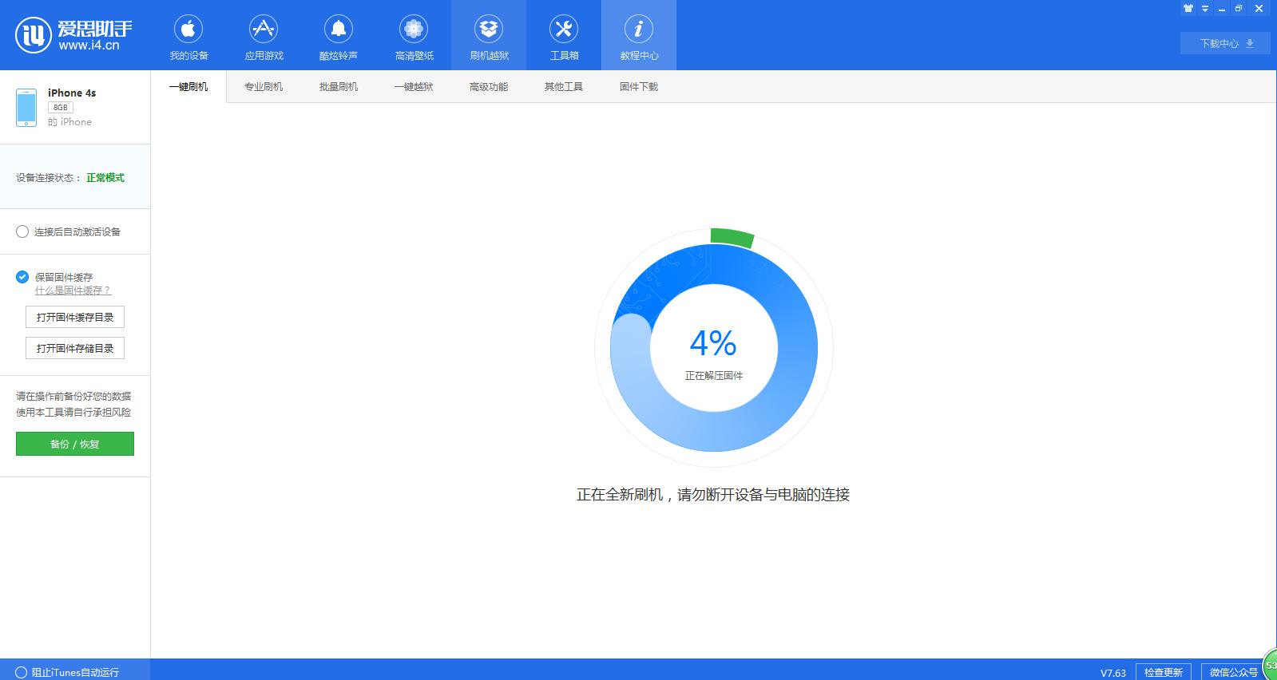1277x680 pixels.
Task: Uncheck 保留固件缓存 checkbox
Action: pyautogui.click(x=22, y=277)
